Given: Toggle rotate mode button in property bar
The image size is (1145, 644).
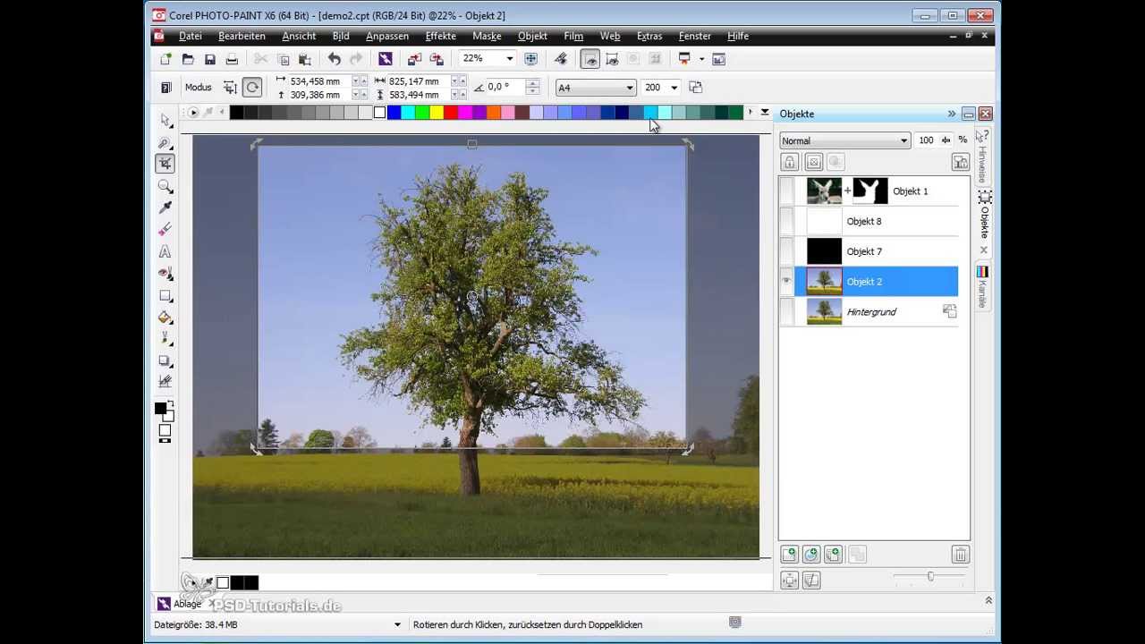Looking at the screenshot, I should [x=252, y=88].
